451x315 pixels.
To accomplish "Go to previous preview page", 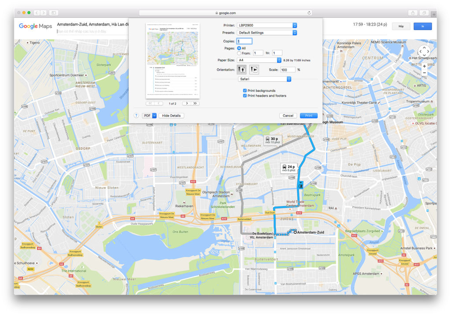I will tap(159, 103).
